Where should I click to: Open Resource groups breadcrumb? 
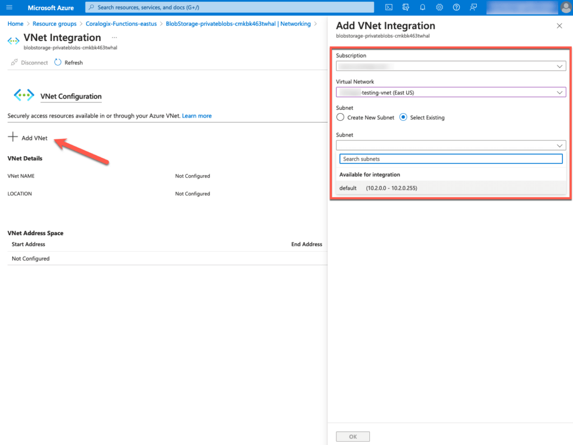click(54, 24)
